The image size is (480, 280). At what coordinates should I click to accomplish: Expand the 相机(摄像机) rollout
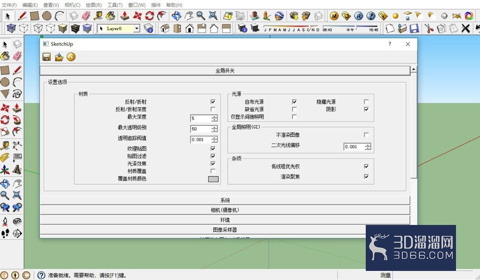coord(225,210)
